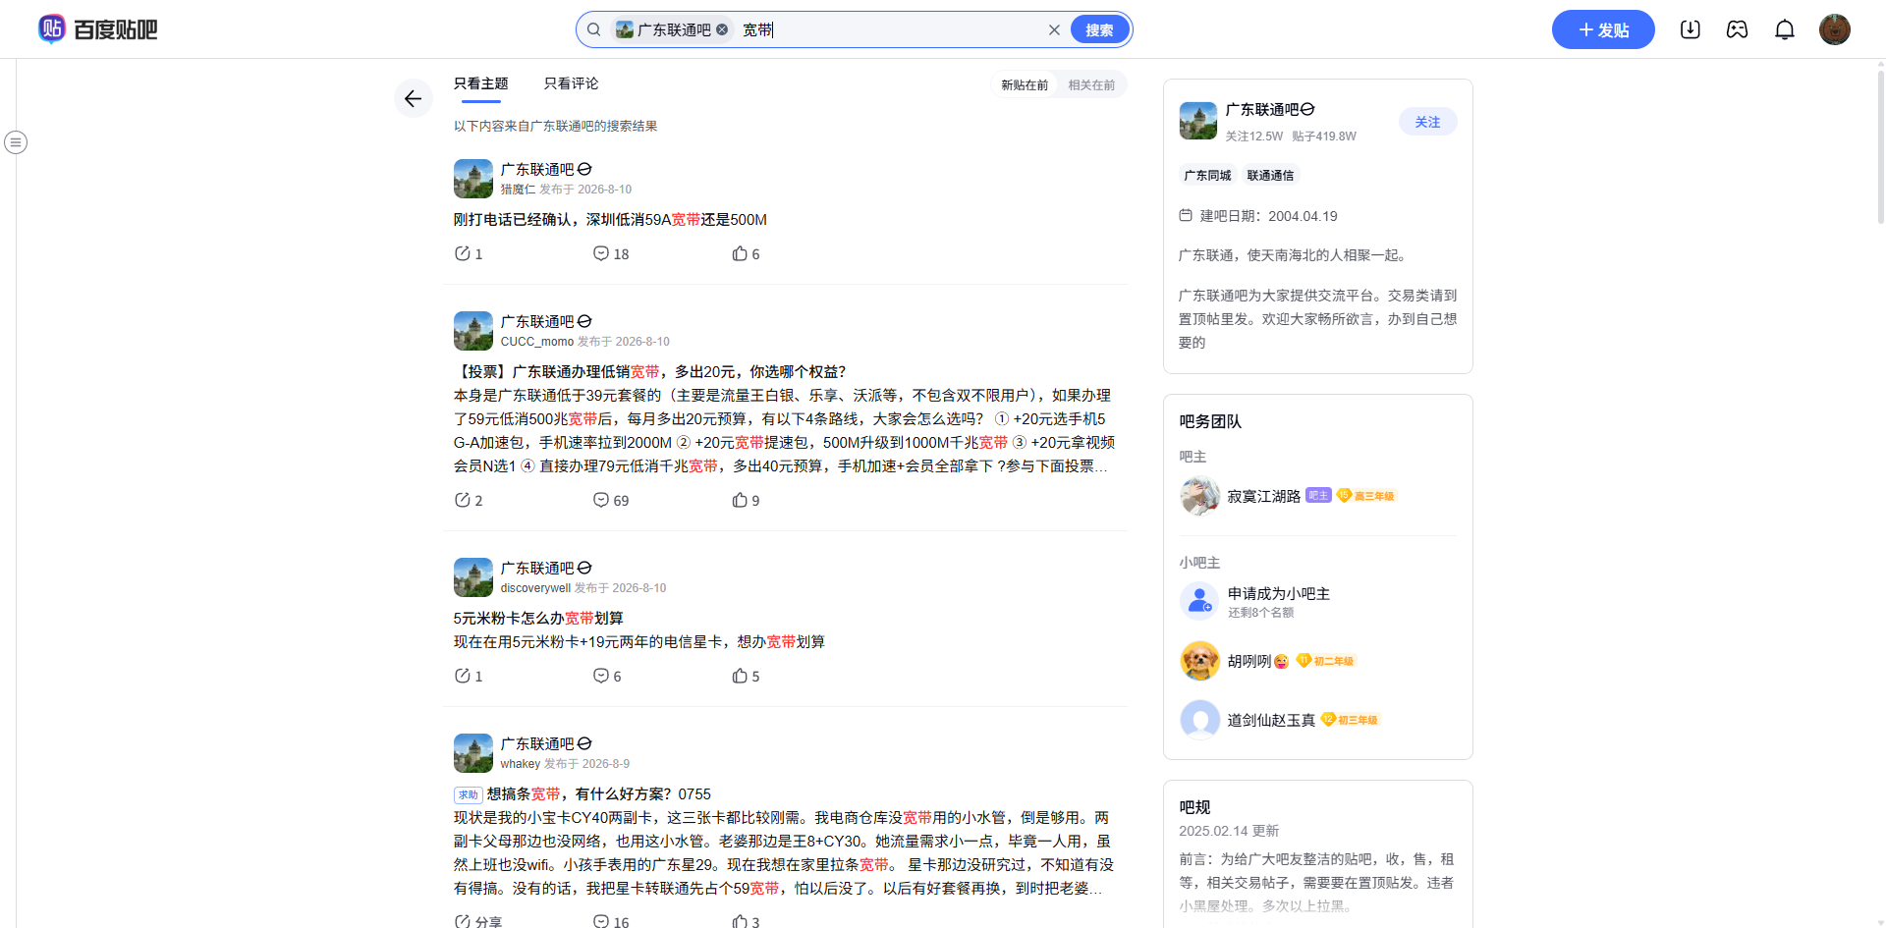Viewport: 1886px width, 928px height.
Task: Click the 吧主 badge beside 寂寞江湖路
Action: point(1318,496)
